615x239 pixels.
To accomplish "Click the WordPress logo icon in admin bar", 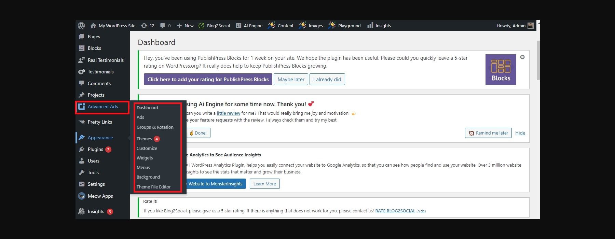I will click(81, 26).
